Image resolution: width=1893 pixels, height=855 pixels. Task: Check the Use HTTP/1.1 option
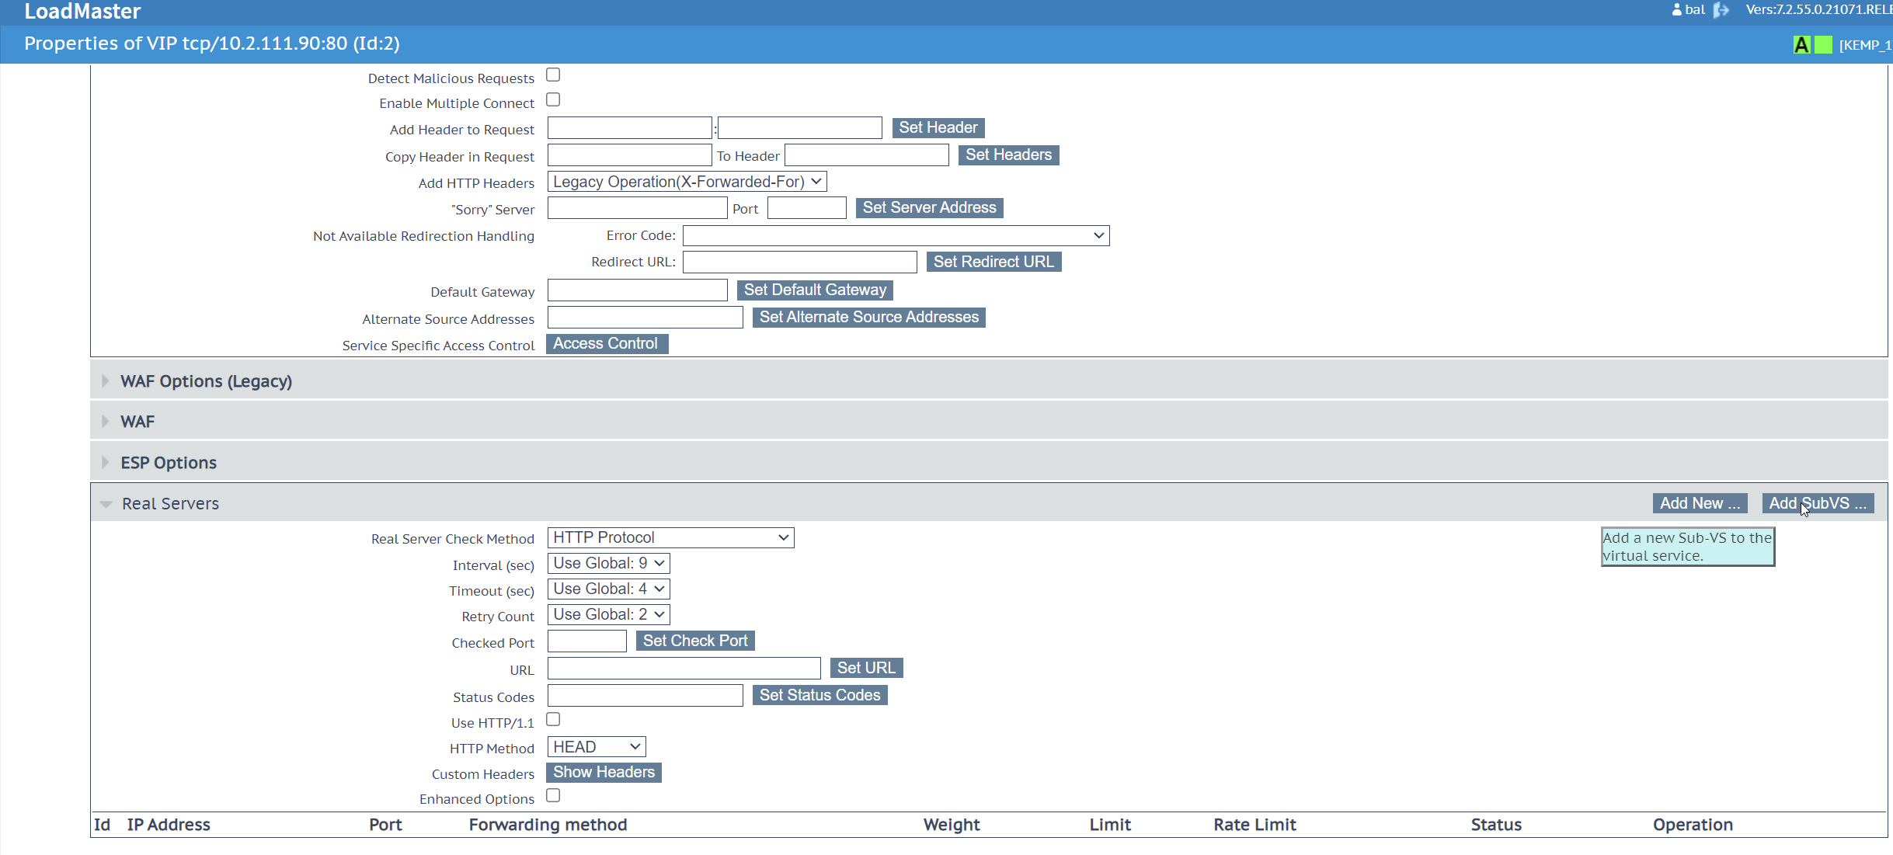point(553,719)
